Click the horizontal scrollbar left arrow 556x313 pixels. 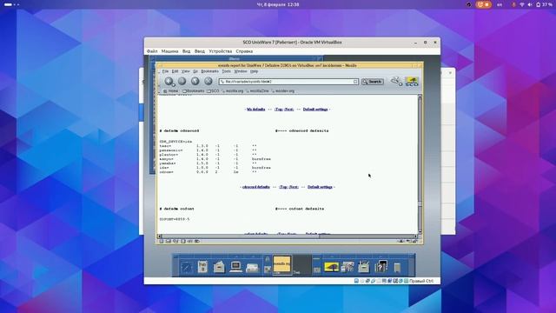159,236
